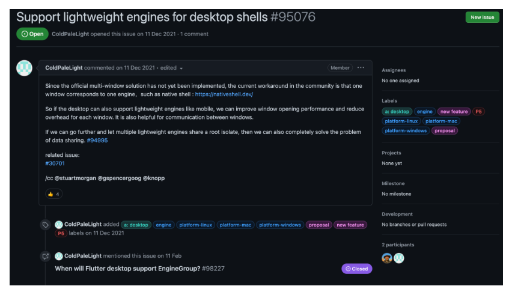Click 'proposal' label in timeline event
The image size is (515, 298).
318,225
